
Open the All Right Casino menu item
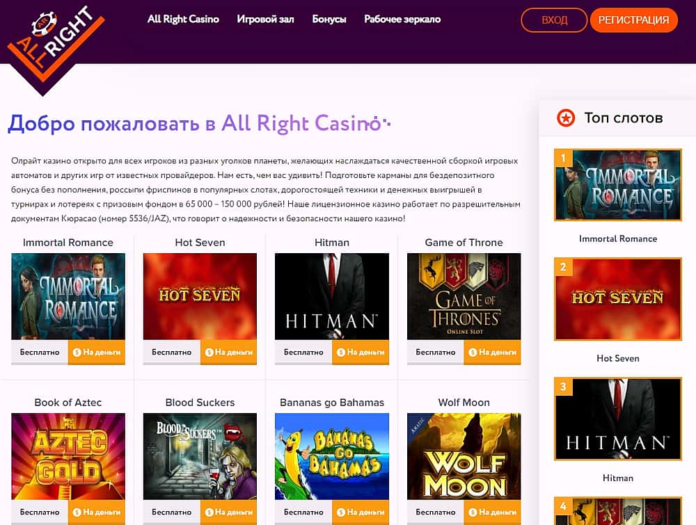click(x=183, y=19)
